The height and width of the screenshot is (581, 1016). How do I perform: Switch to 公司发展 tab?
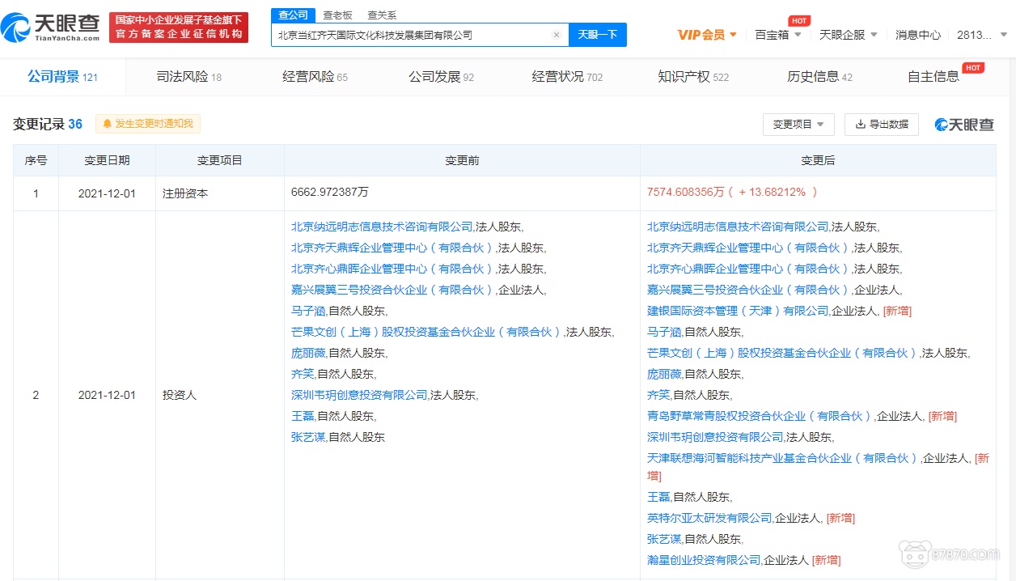click(x=441, y=77)
